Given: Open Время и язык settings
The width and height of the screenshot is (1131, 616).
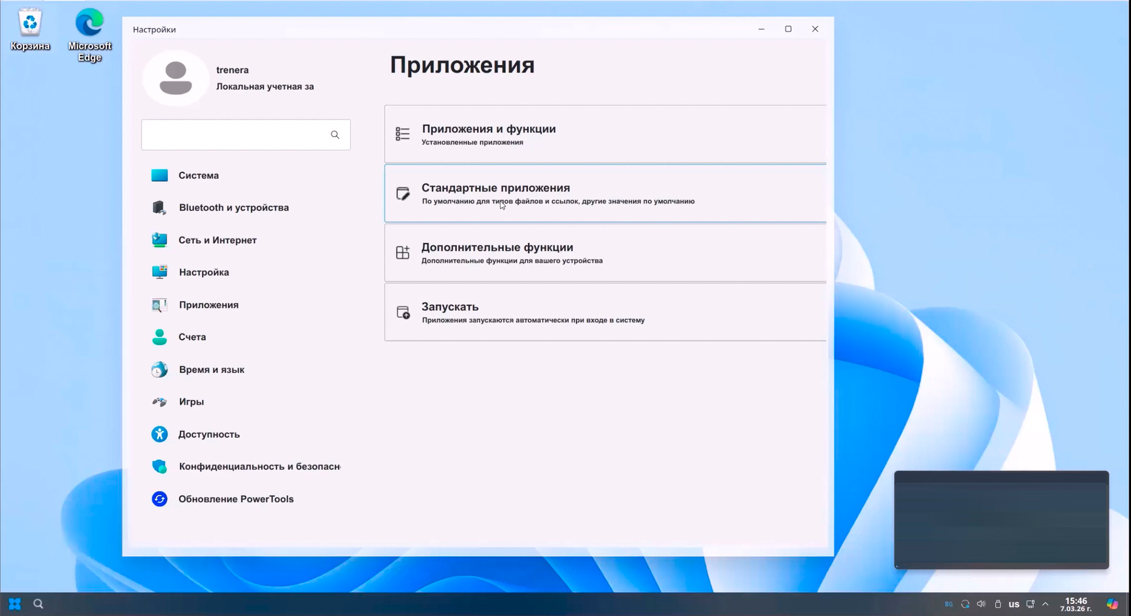Looking at the screenshot, I should (211, 370).
